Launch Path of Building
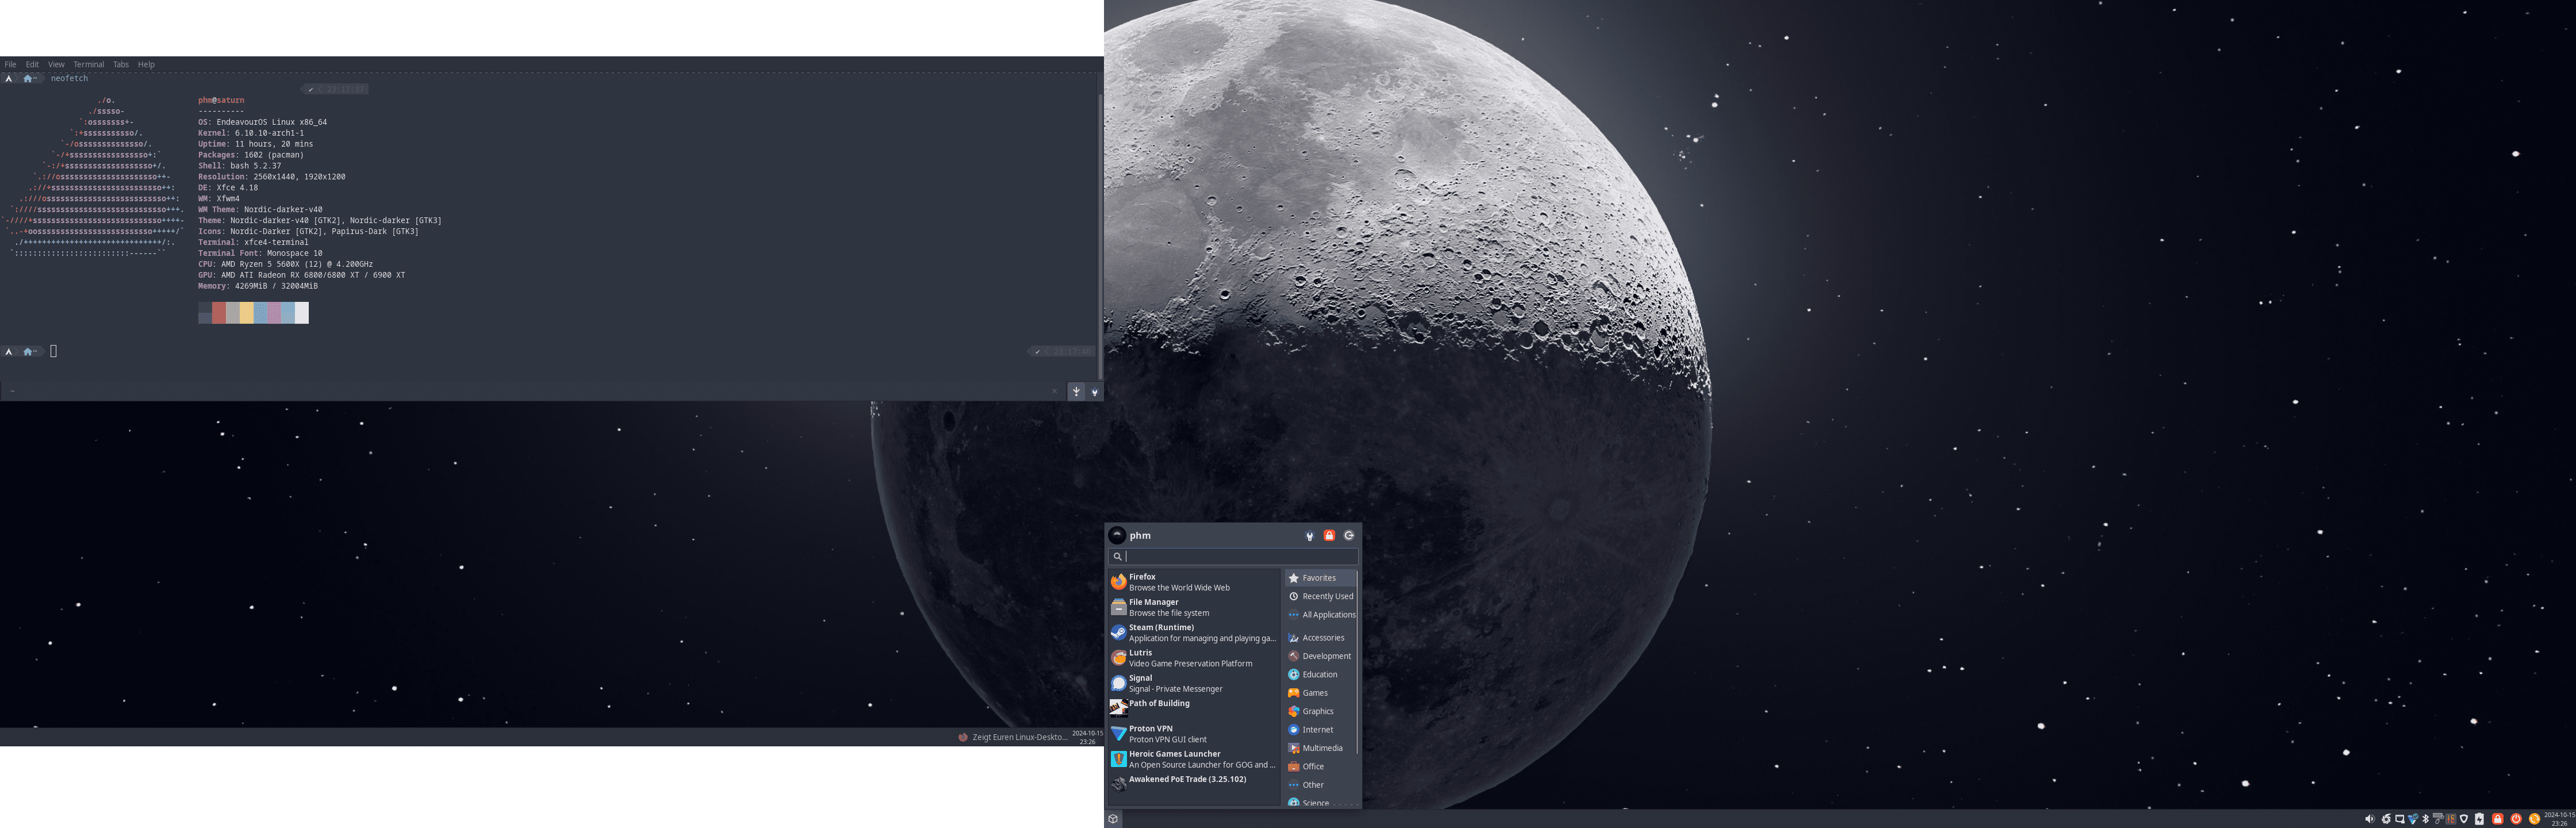Screen dimensions: 2576x828 1193,708
